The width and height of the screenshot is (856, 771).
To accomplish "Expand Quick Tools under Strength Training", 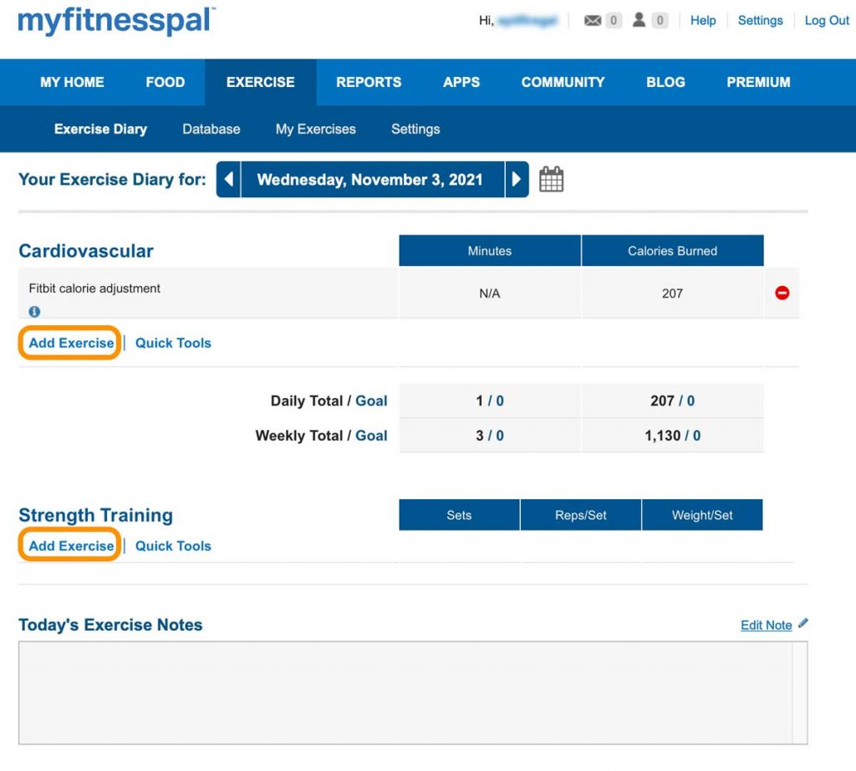I will point(173,546).
